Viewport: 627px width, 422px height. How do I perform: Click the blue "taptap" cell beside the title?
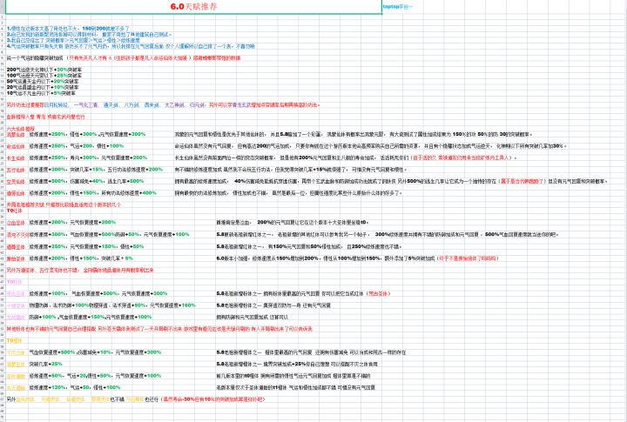point(397,7)
